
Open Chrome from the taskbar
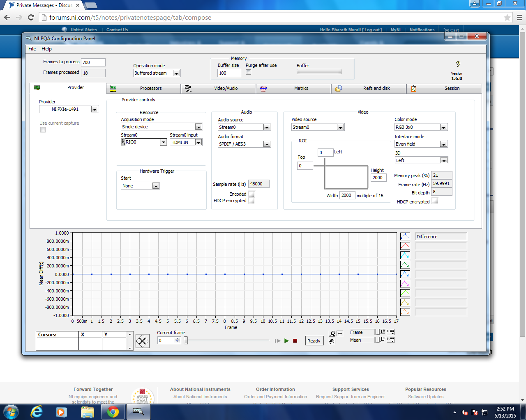coord(113,412)
